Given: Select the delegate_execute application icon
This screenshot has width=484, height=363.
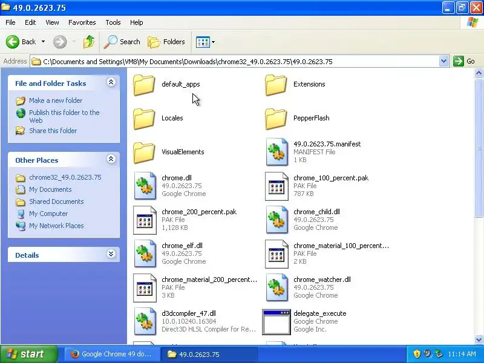Looking at the screenshot, I should [276, 322].
